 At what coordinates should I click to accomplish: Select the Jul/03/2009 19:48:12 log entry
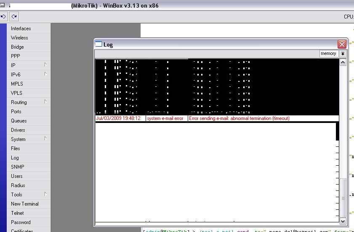click(x=217, y=118)
